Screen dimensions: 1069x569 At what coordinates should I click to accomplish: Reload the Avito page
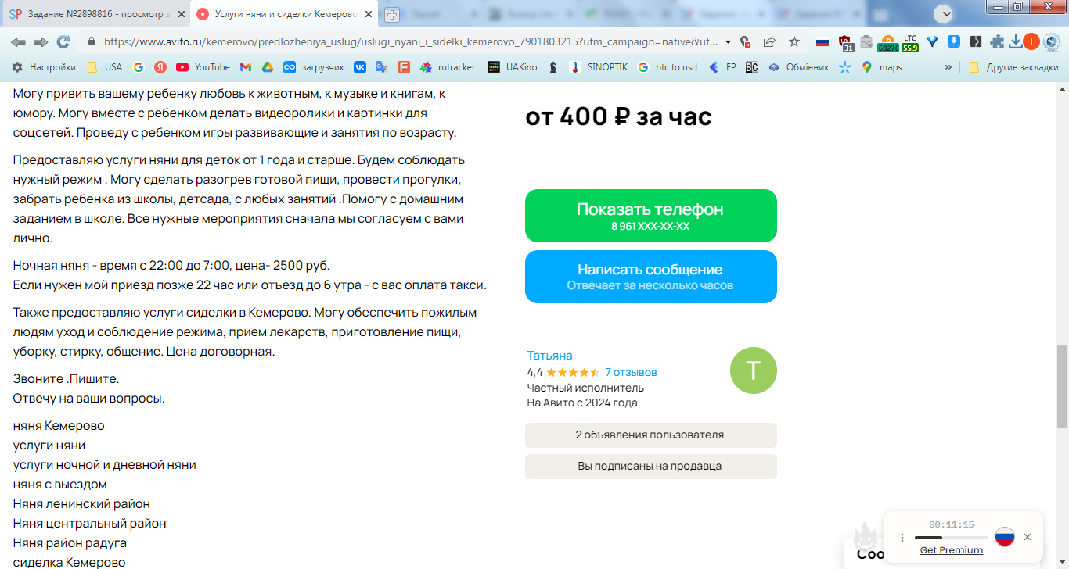click(63, 42)
